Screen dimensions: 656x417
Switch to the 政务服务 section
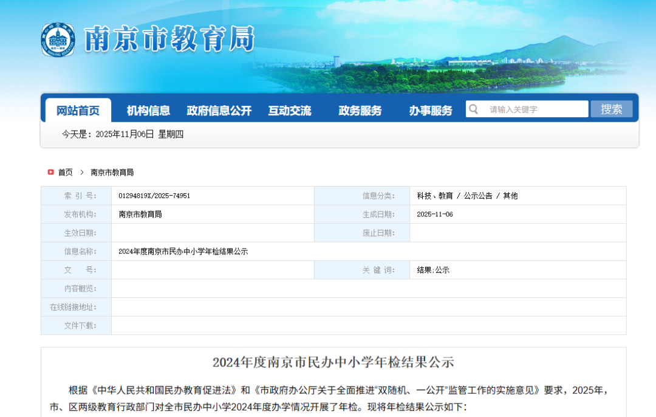[x=360, y=111]
